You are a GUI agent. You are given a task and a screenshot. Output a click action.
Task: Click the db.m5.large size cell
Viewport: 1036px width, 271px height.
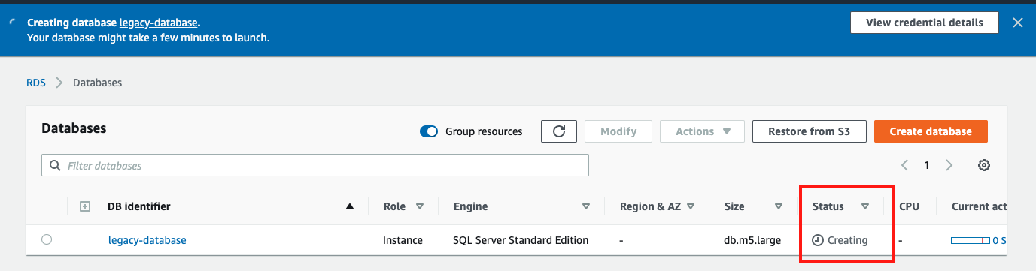point(752,240)
